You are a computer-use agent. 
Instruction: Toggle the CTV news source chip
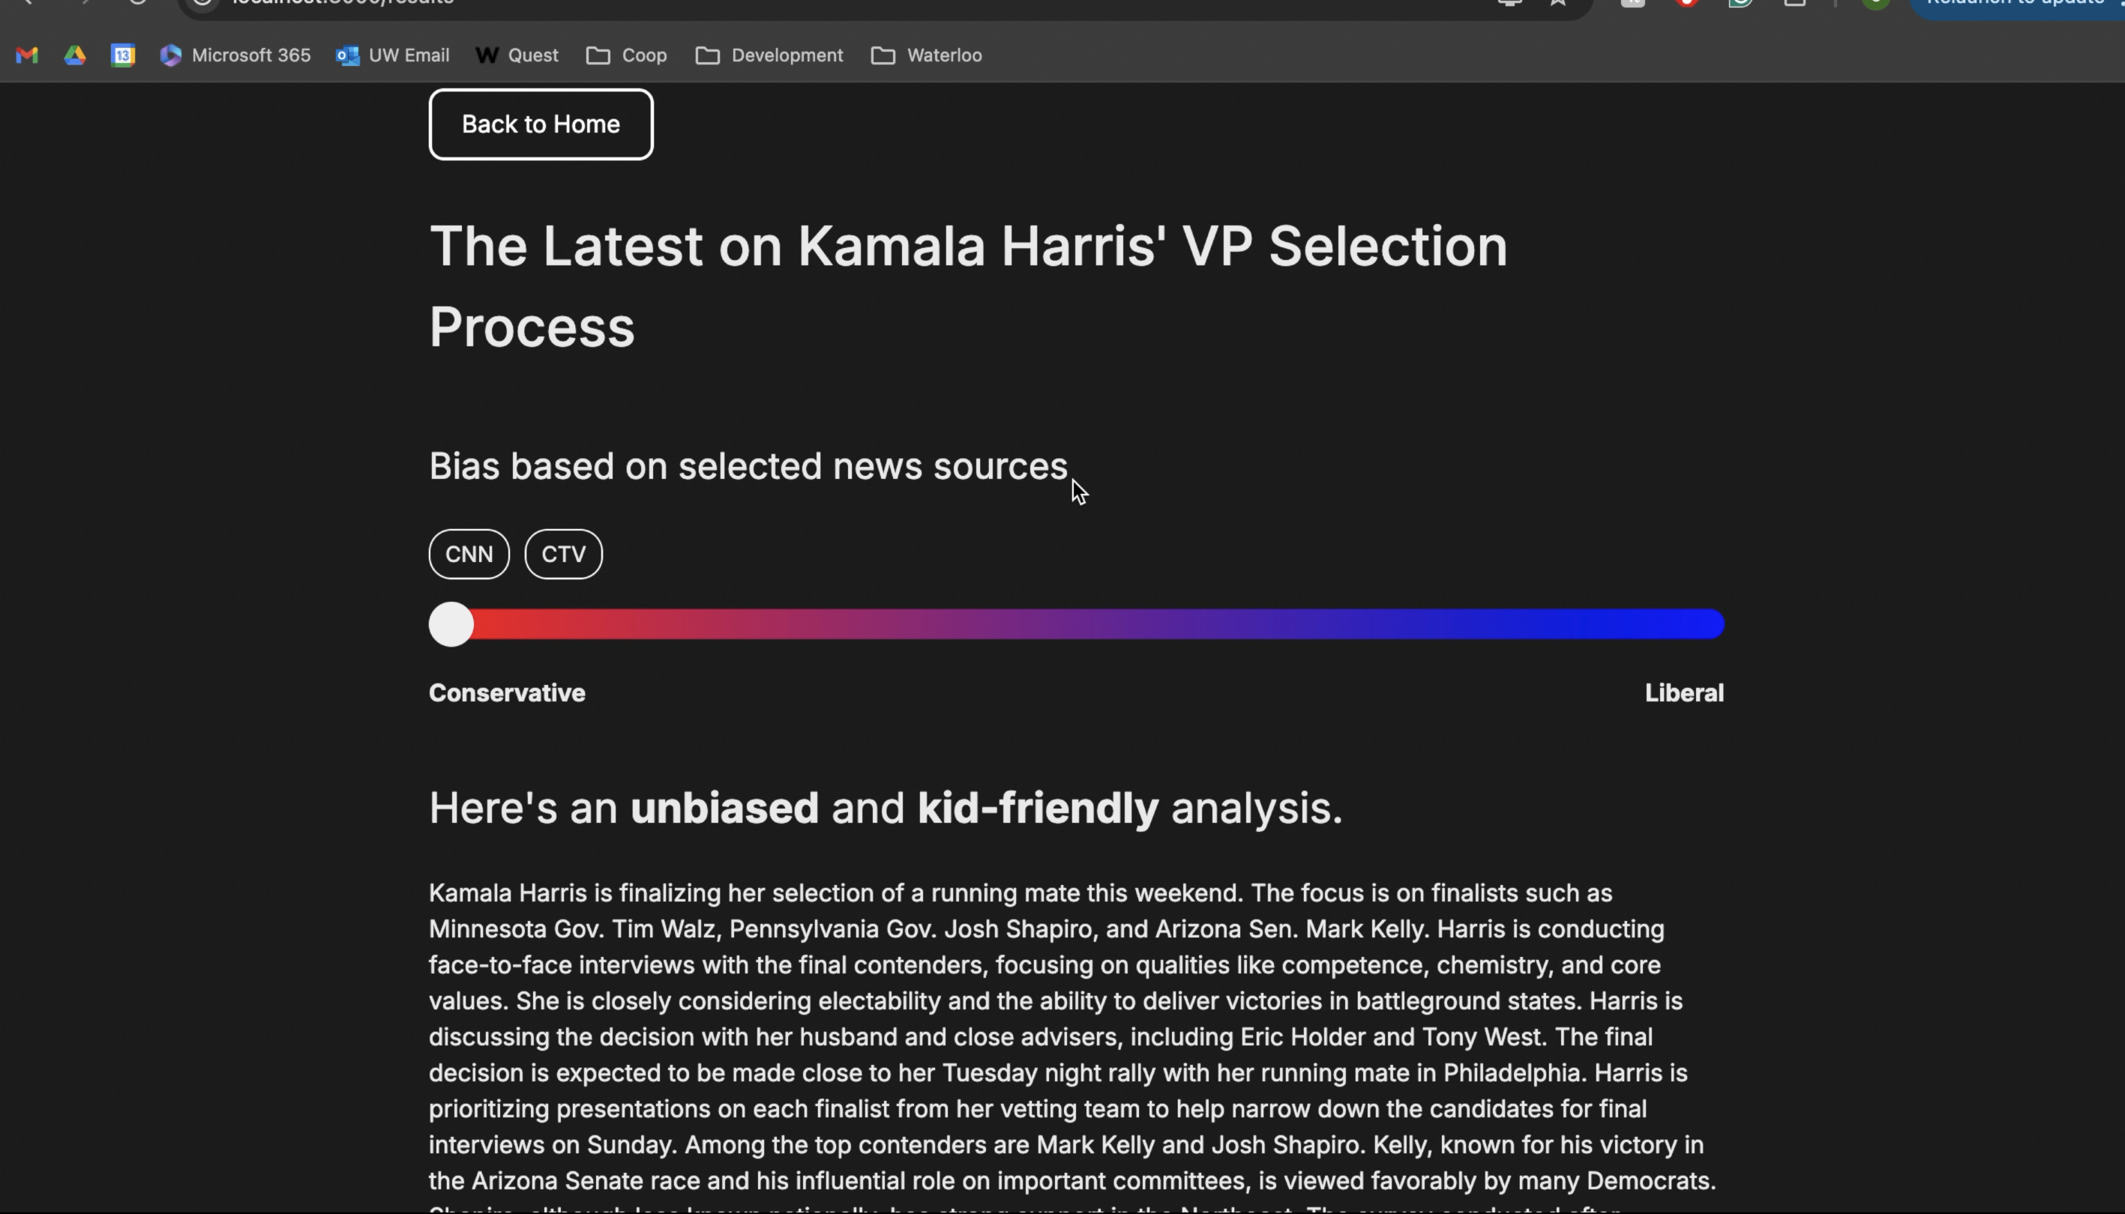(563, 555)
